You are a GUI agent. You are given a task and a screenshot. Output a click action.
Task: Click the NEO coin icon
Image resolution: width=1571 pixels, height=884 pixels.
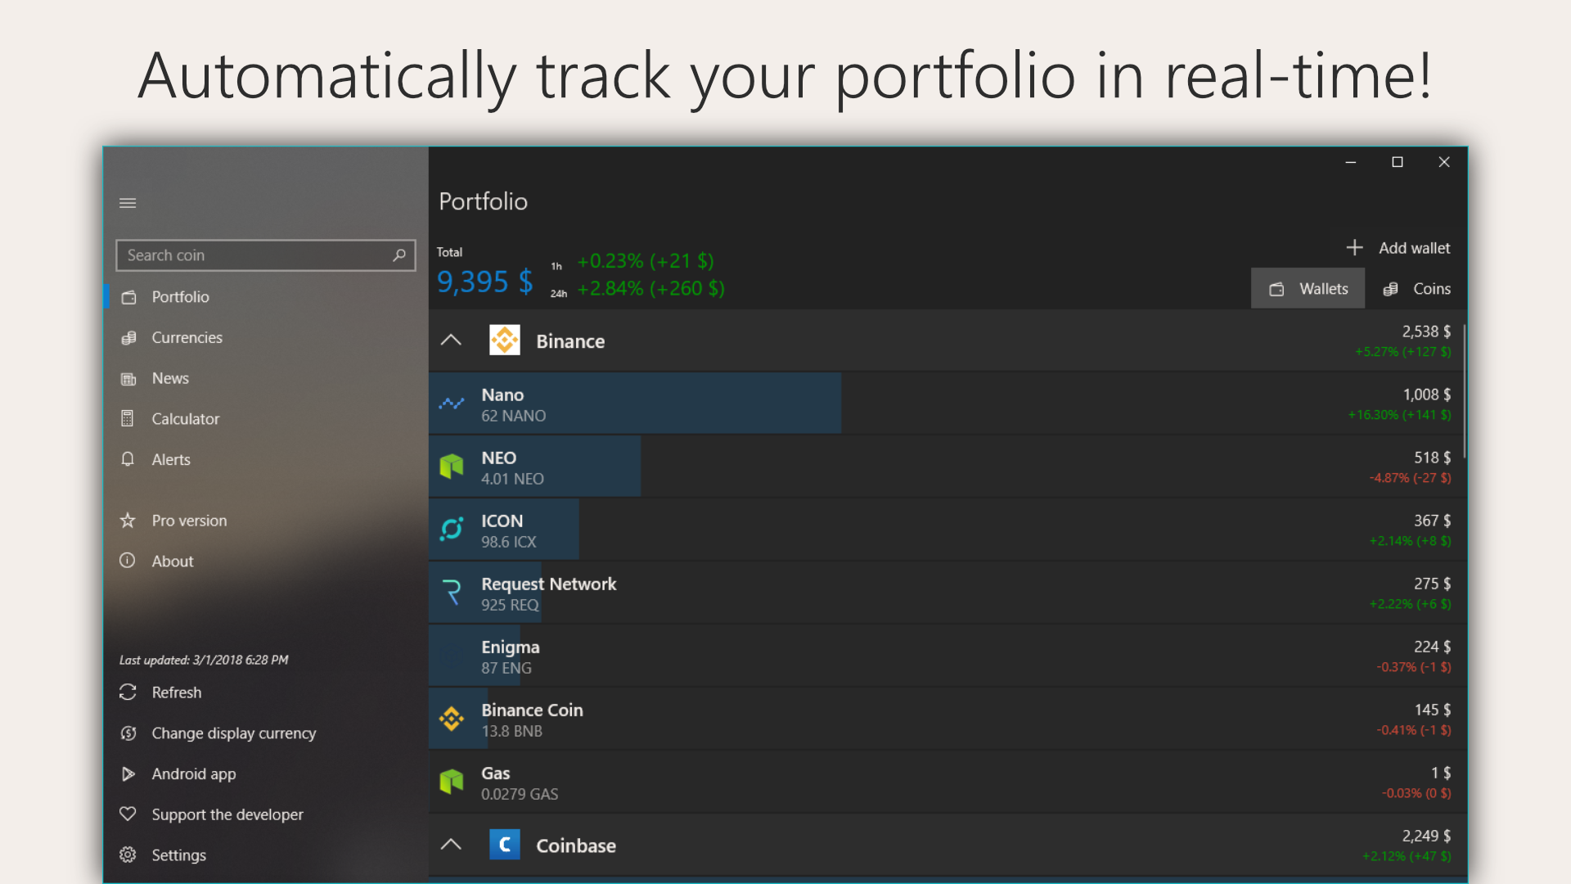[452, 467]
